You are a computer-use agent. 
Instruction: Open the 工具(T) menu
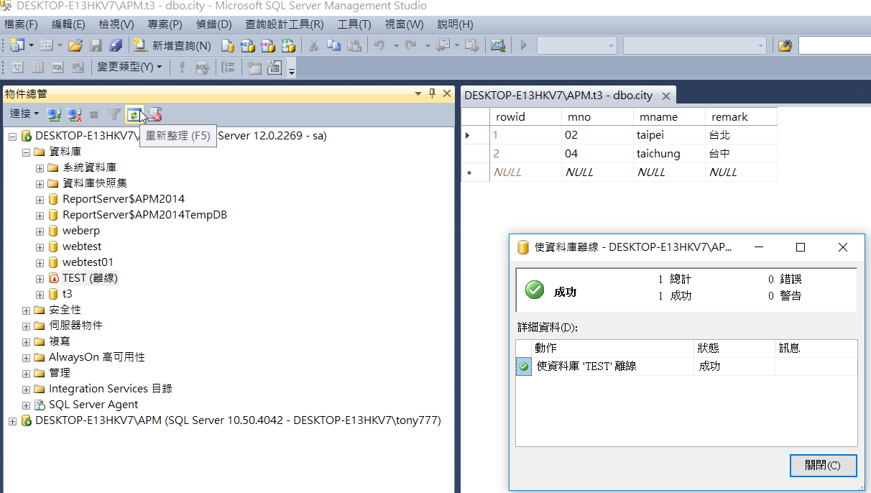tap(354, 24)
